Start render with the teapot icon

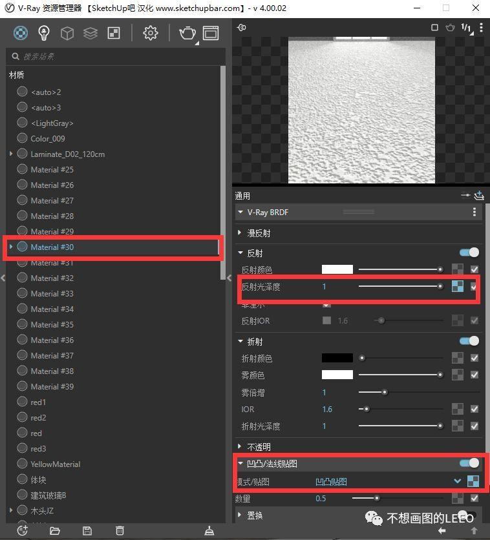(188, 34)
